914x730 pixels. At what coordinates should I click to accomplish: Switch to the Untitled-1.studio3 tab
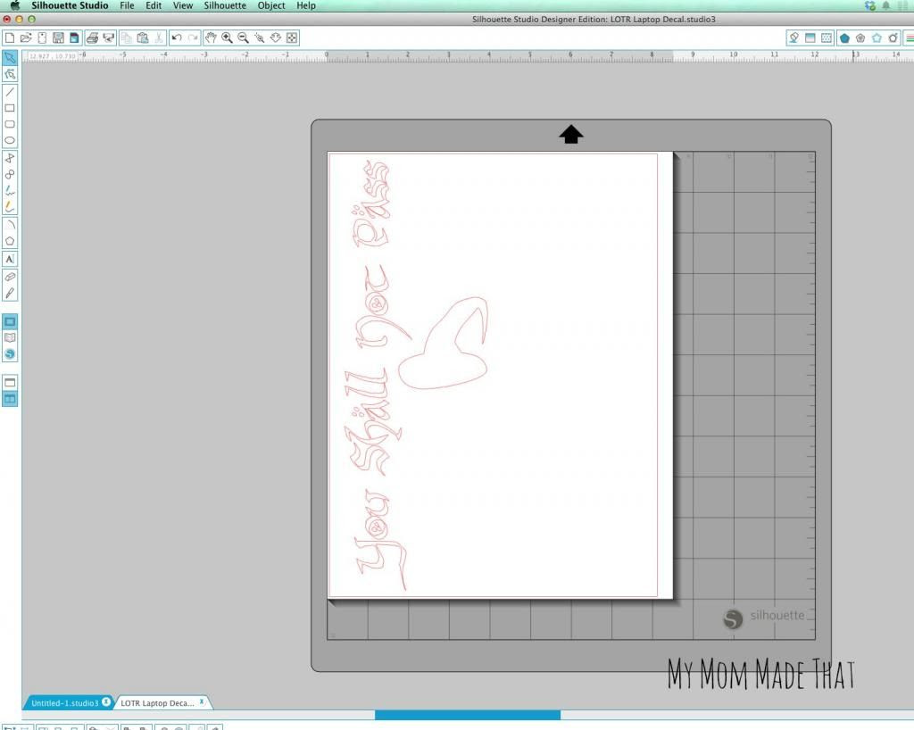64,702
